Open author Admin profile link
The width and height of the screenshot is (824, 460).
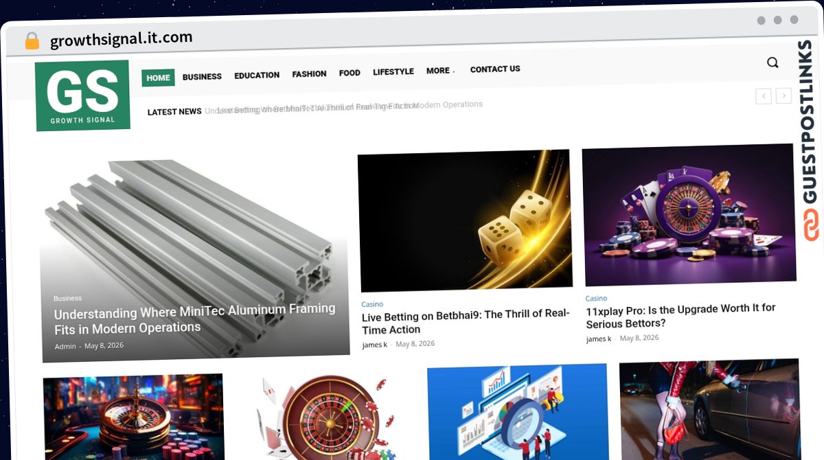tap(65, 346)
